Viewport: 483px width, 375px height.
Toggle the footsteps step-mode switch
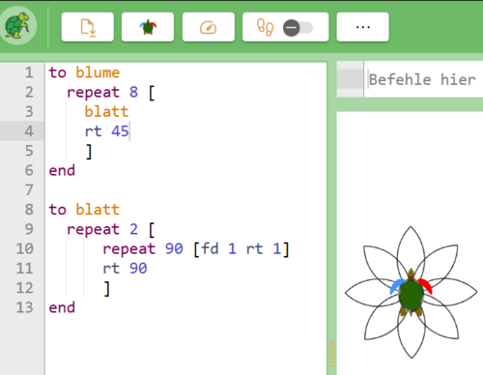point(298,28)
